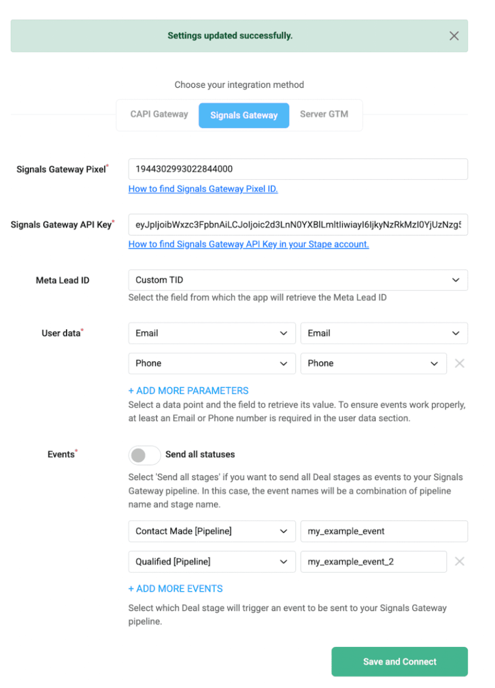Switch to the Server GTM tab

pyautogui.click(x=324, y=115)
